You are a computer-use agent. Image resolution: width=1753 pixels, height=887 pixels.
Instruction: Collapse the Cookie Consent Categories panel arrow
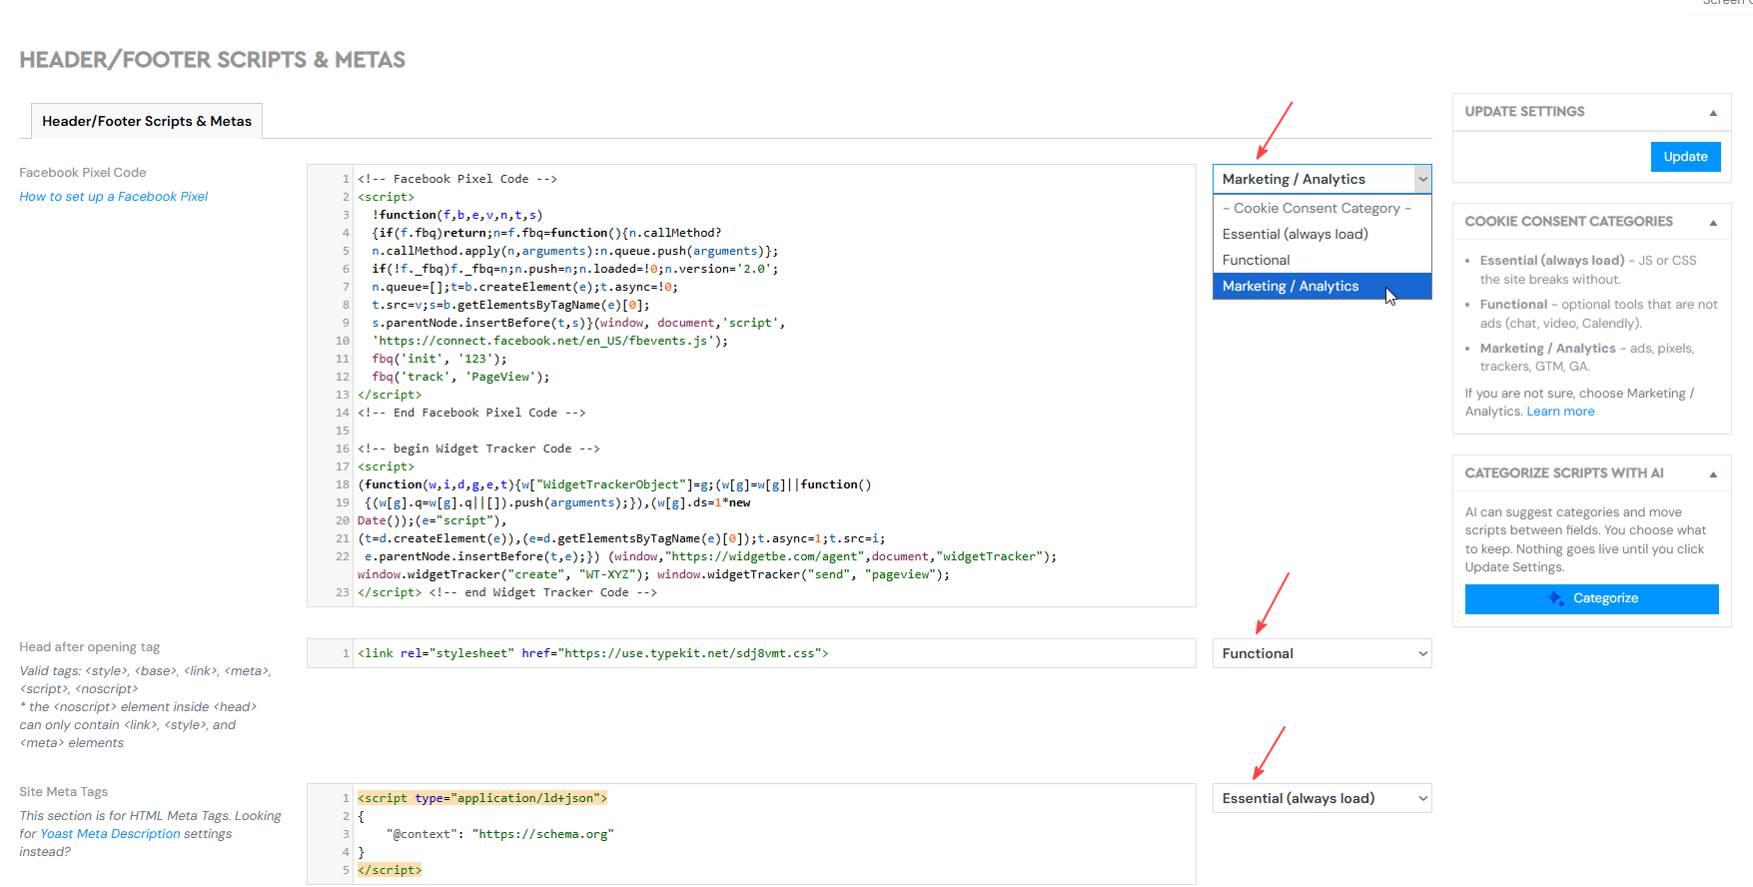pos(1713,223)
